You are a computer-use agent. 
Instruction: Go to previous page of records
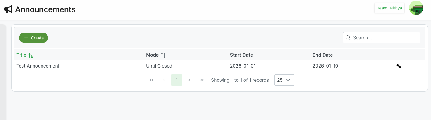(164, 80)
